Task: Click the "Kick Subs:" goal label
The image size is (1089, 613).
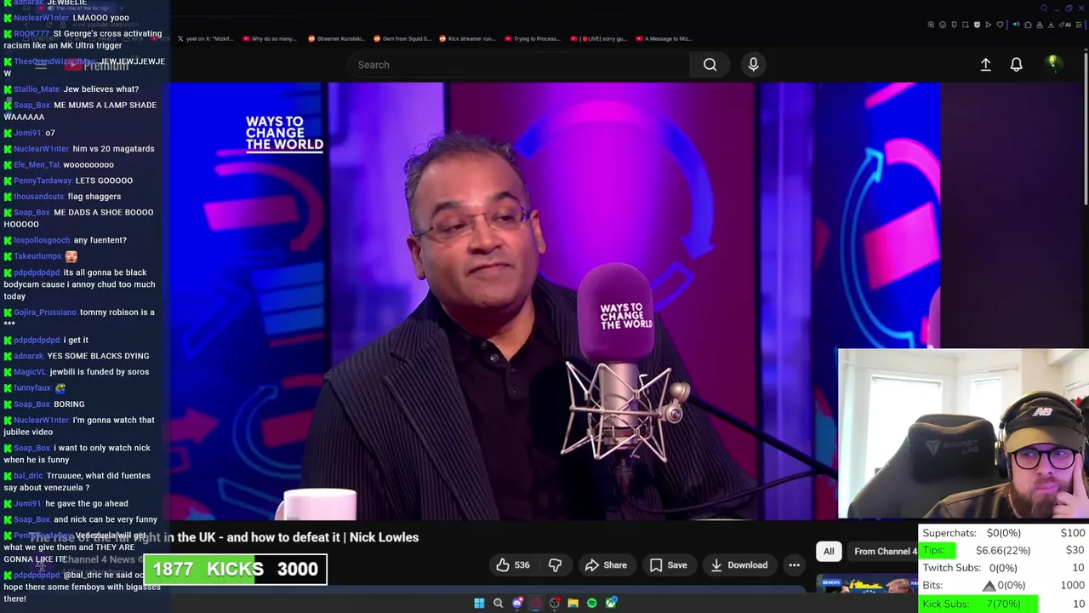Action: tap(945, 604)
